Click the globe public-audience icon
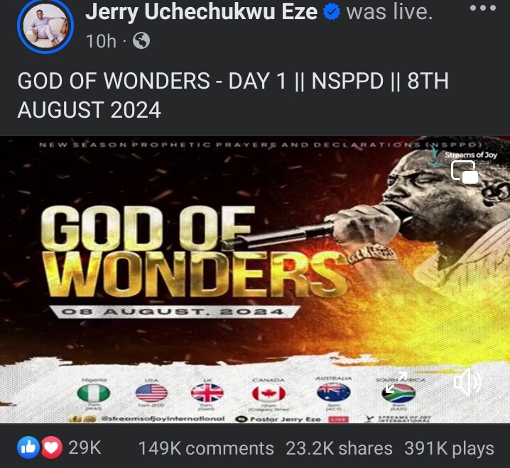 pyautogui.click(x=141, y=41)
